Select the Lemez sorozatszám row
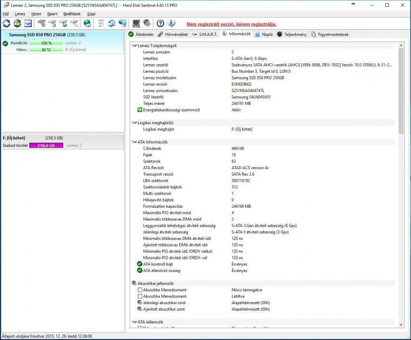 coord(263,91)
